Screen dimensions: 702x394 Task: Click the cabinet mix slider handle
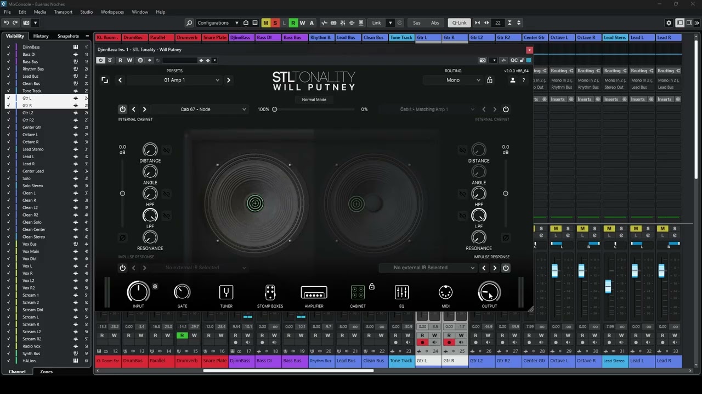point(275,109)
